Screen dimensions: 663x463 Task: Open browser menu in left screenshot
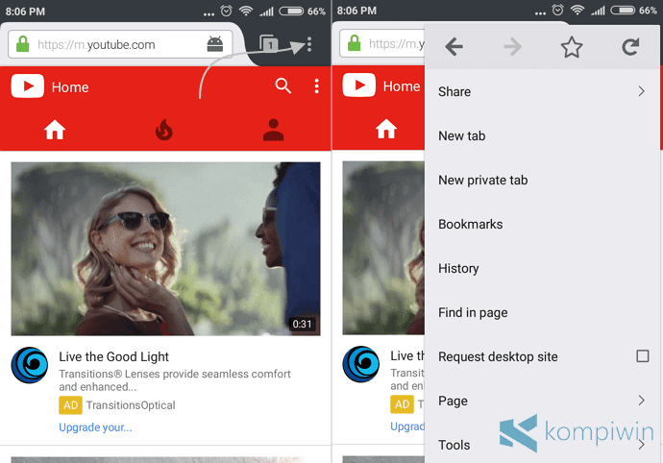click(309, 44)
